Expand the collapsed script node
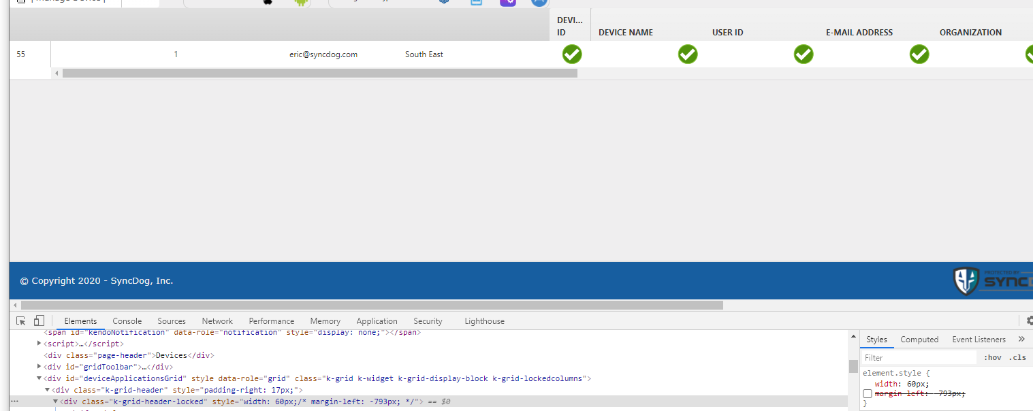1033x411 pixels. point(39,344)
